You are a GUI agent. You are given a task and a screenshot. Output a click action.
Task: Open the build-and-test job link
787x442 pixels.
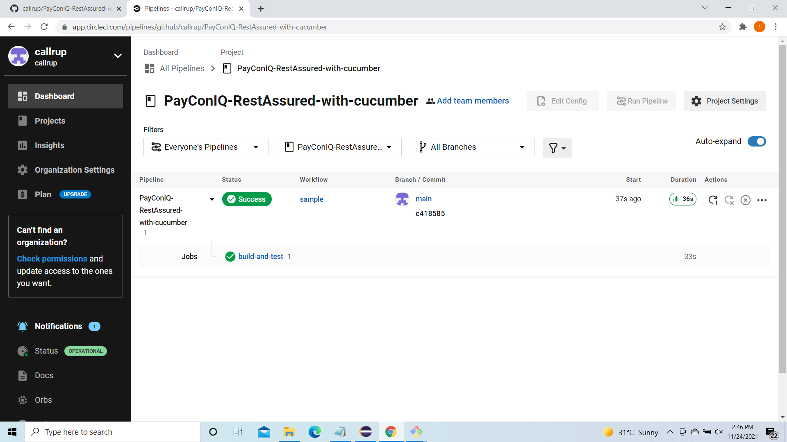click(261, 257)
